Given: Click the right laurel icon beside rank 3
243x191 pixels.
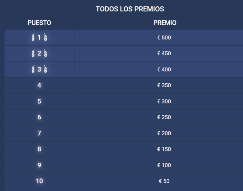Looking at the screenshot, I should [45, 69].
